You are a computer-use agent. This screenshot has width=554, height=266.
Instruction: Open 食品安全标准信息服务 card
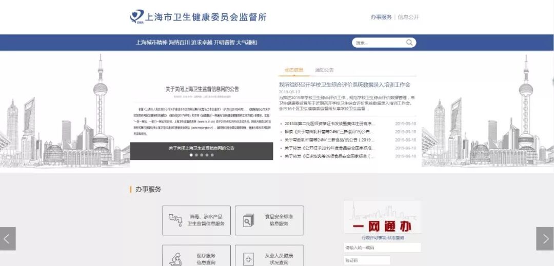click(x=269, y=220)
